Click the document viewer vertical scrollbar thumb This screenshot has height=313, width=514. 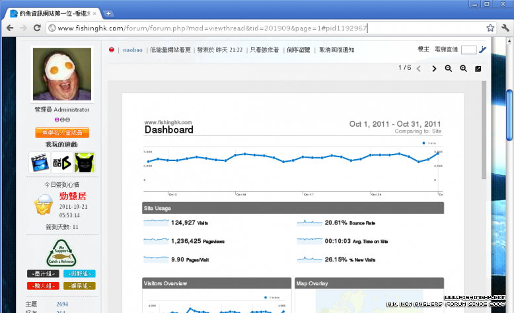(x=484, y=130)
